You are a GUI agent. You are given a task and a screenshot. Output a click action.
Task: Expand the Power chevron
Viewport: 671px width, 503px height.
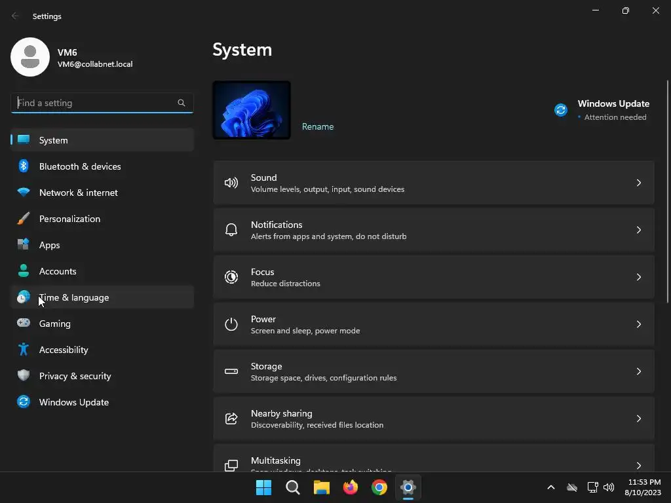click(x=638, y=324)
